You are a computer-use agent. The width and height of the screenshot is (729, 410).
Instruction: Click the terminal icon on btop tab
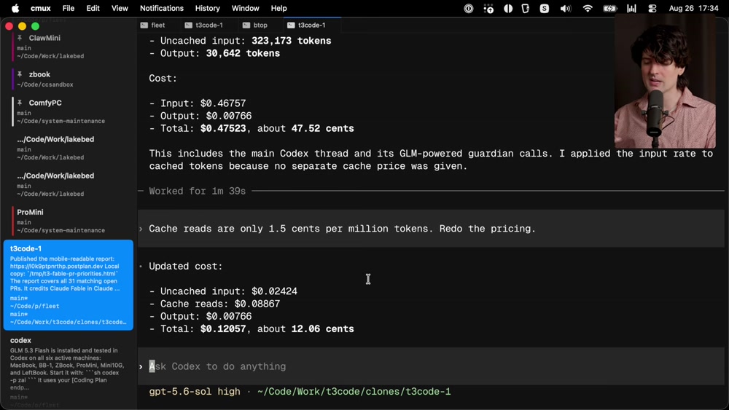[x=246, y=25]
